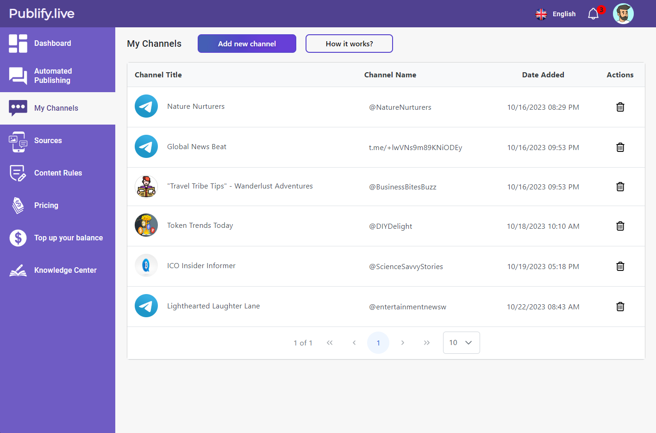
Task: Click the ICO Insider Informer channel avatar
Action: (146, 265)
